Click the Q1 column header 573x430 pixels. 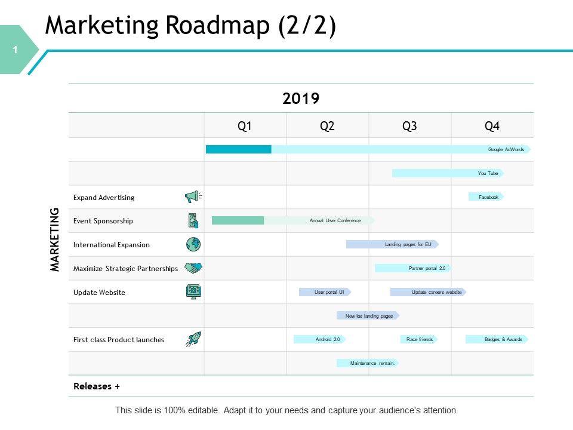(x=245, y=126)
